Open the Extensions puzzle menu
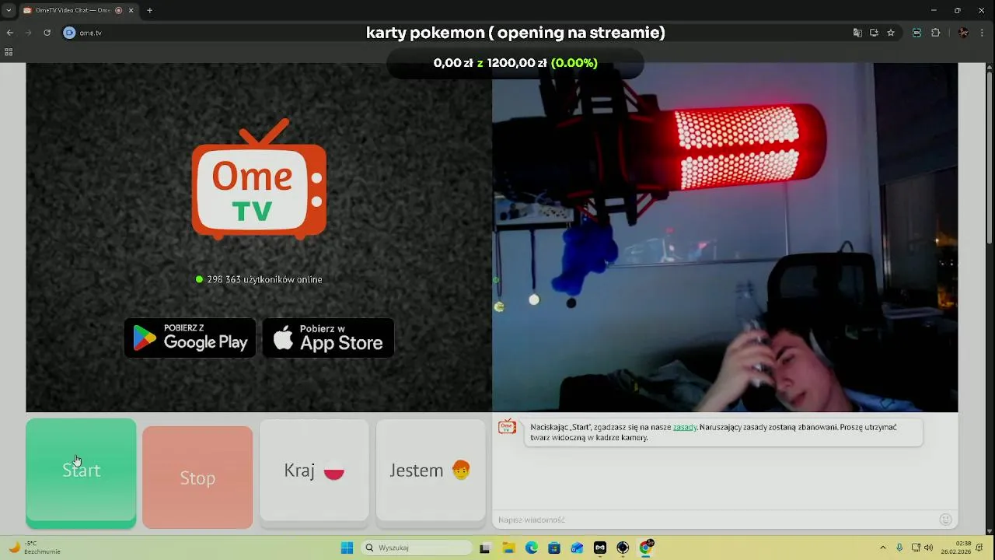The image size is (995, 560). tap(935, 33)
